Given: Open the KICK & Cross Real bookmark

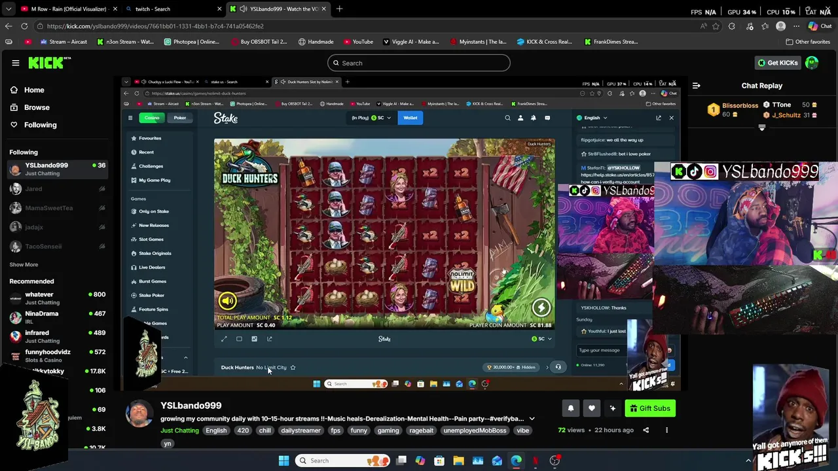Looking at the screenshot, I should coord(545,42).
